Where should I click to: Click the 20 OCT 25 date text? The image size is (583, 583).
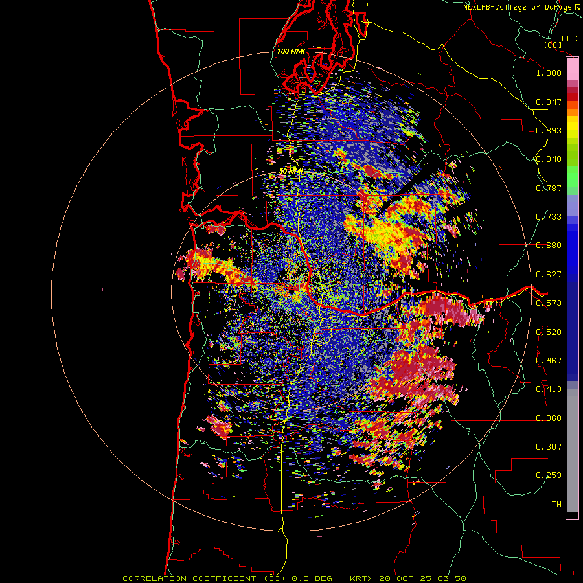point(406,578)
